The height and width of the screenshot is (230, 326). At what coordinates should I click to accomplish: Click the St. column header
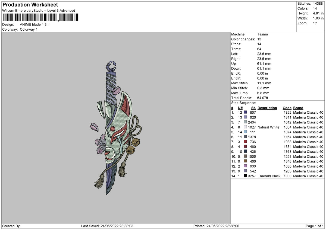(253, 108)
